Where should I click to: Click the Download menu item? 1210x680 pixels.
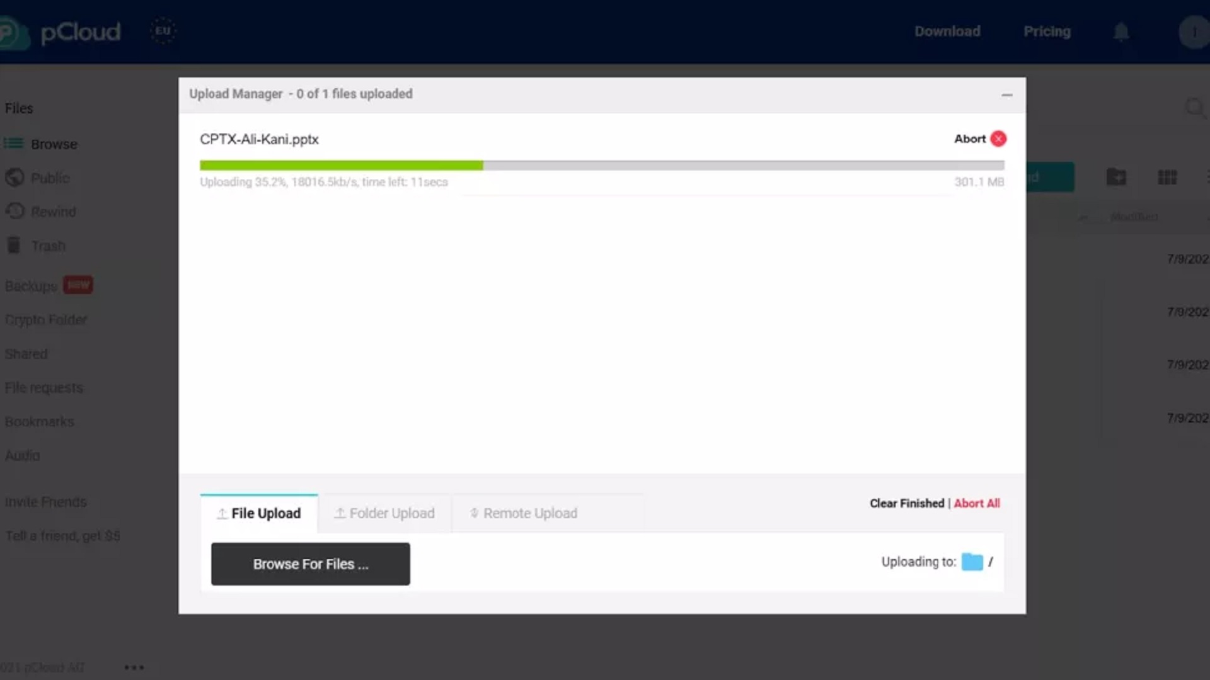947,31
